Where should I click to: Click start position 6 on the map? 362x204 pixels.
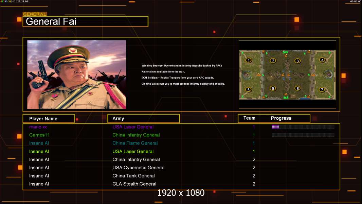coord(297,88)
